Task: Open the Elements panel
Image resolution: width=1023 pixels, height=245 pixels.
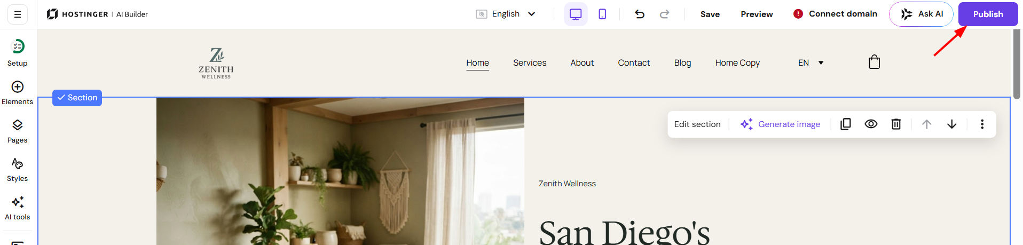Action: (18, 93)
